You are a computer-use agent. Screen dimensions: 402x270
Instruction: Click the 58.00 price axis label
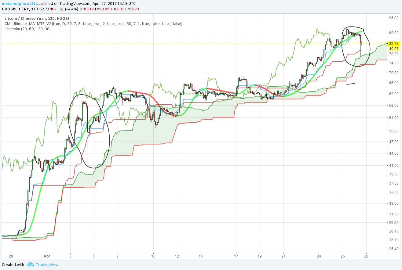(x=394, y=105)
